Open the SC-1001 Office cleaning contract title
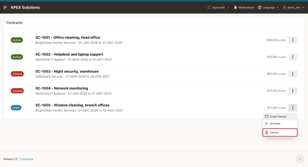Viewport: 308px width, 167px height. click(68, 37)
